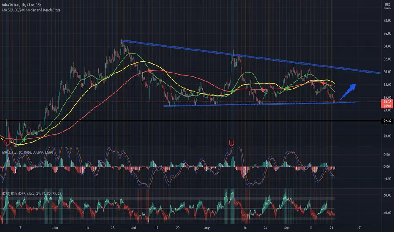Click the 16 date label on the time axis
The height and width of the screenshot is (232, 394).
coord(245,228)
